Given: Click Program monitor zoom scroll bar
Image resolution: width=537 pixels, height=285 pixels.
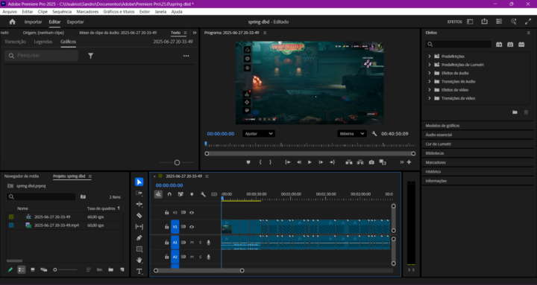Looking at the screenshot, I should pos(310,154).
